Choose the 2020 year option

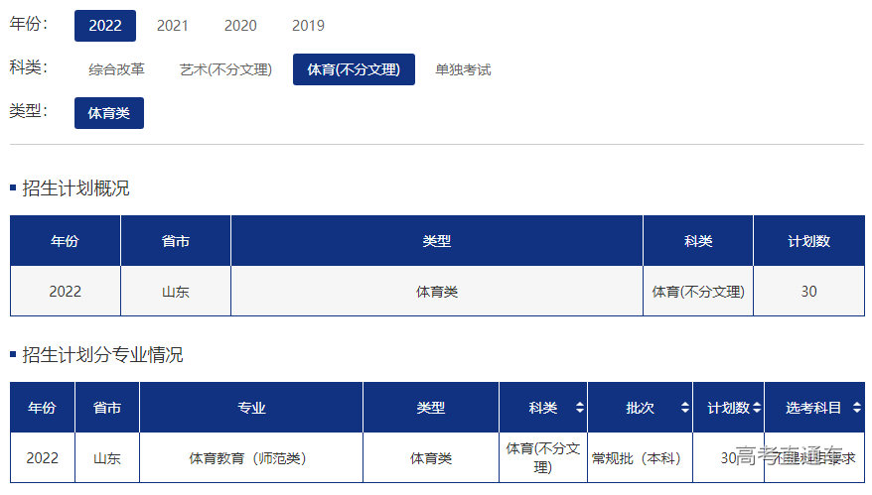(240, 26)
